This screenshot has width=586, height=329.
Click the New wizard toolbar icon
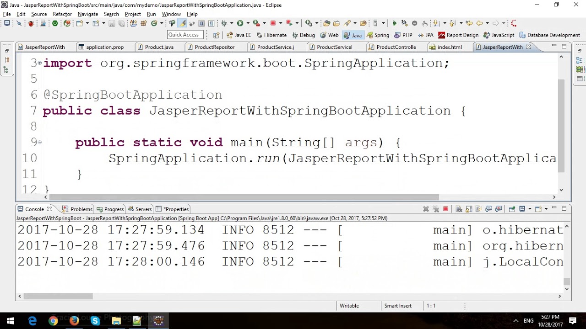pos(79,23)
